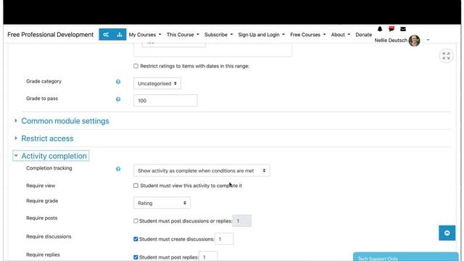Click the help icon beside Grade category

118,82
